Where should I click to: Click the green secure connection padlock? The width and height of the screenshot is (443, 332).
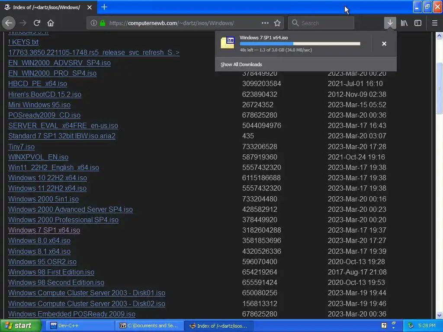tap(103, 23)
